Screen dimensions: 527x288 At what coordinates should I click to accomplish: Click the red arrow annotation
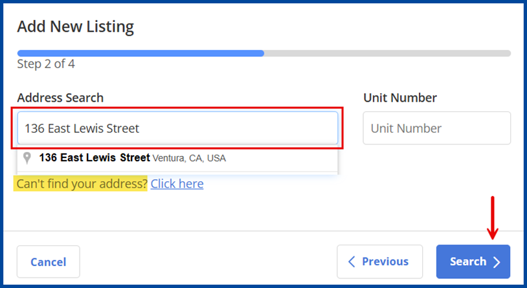(x=493, y=217)
